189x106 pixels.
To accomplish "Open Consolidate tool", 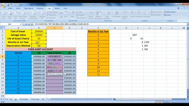I will (x=116, y=14).
